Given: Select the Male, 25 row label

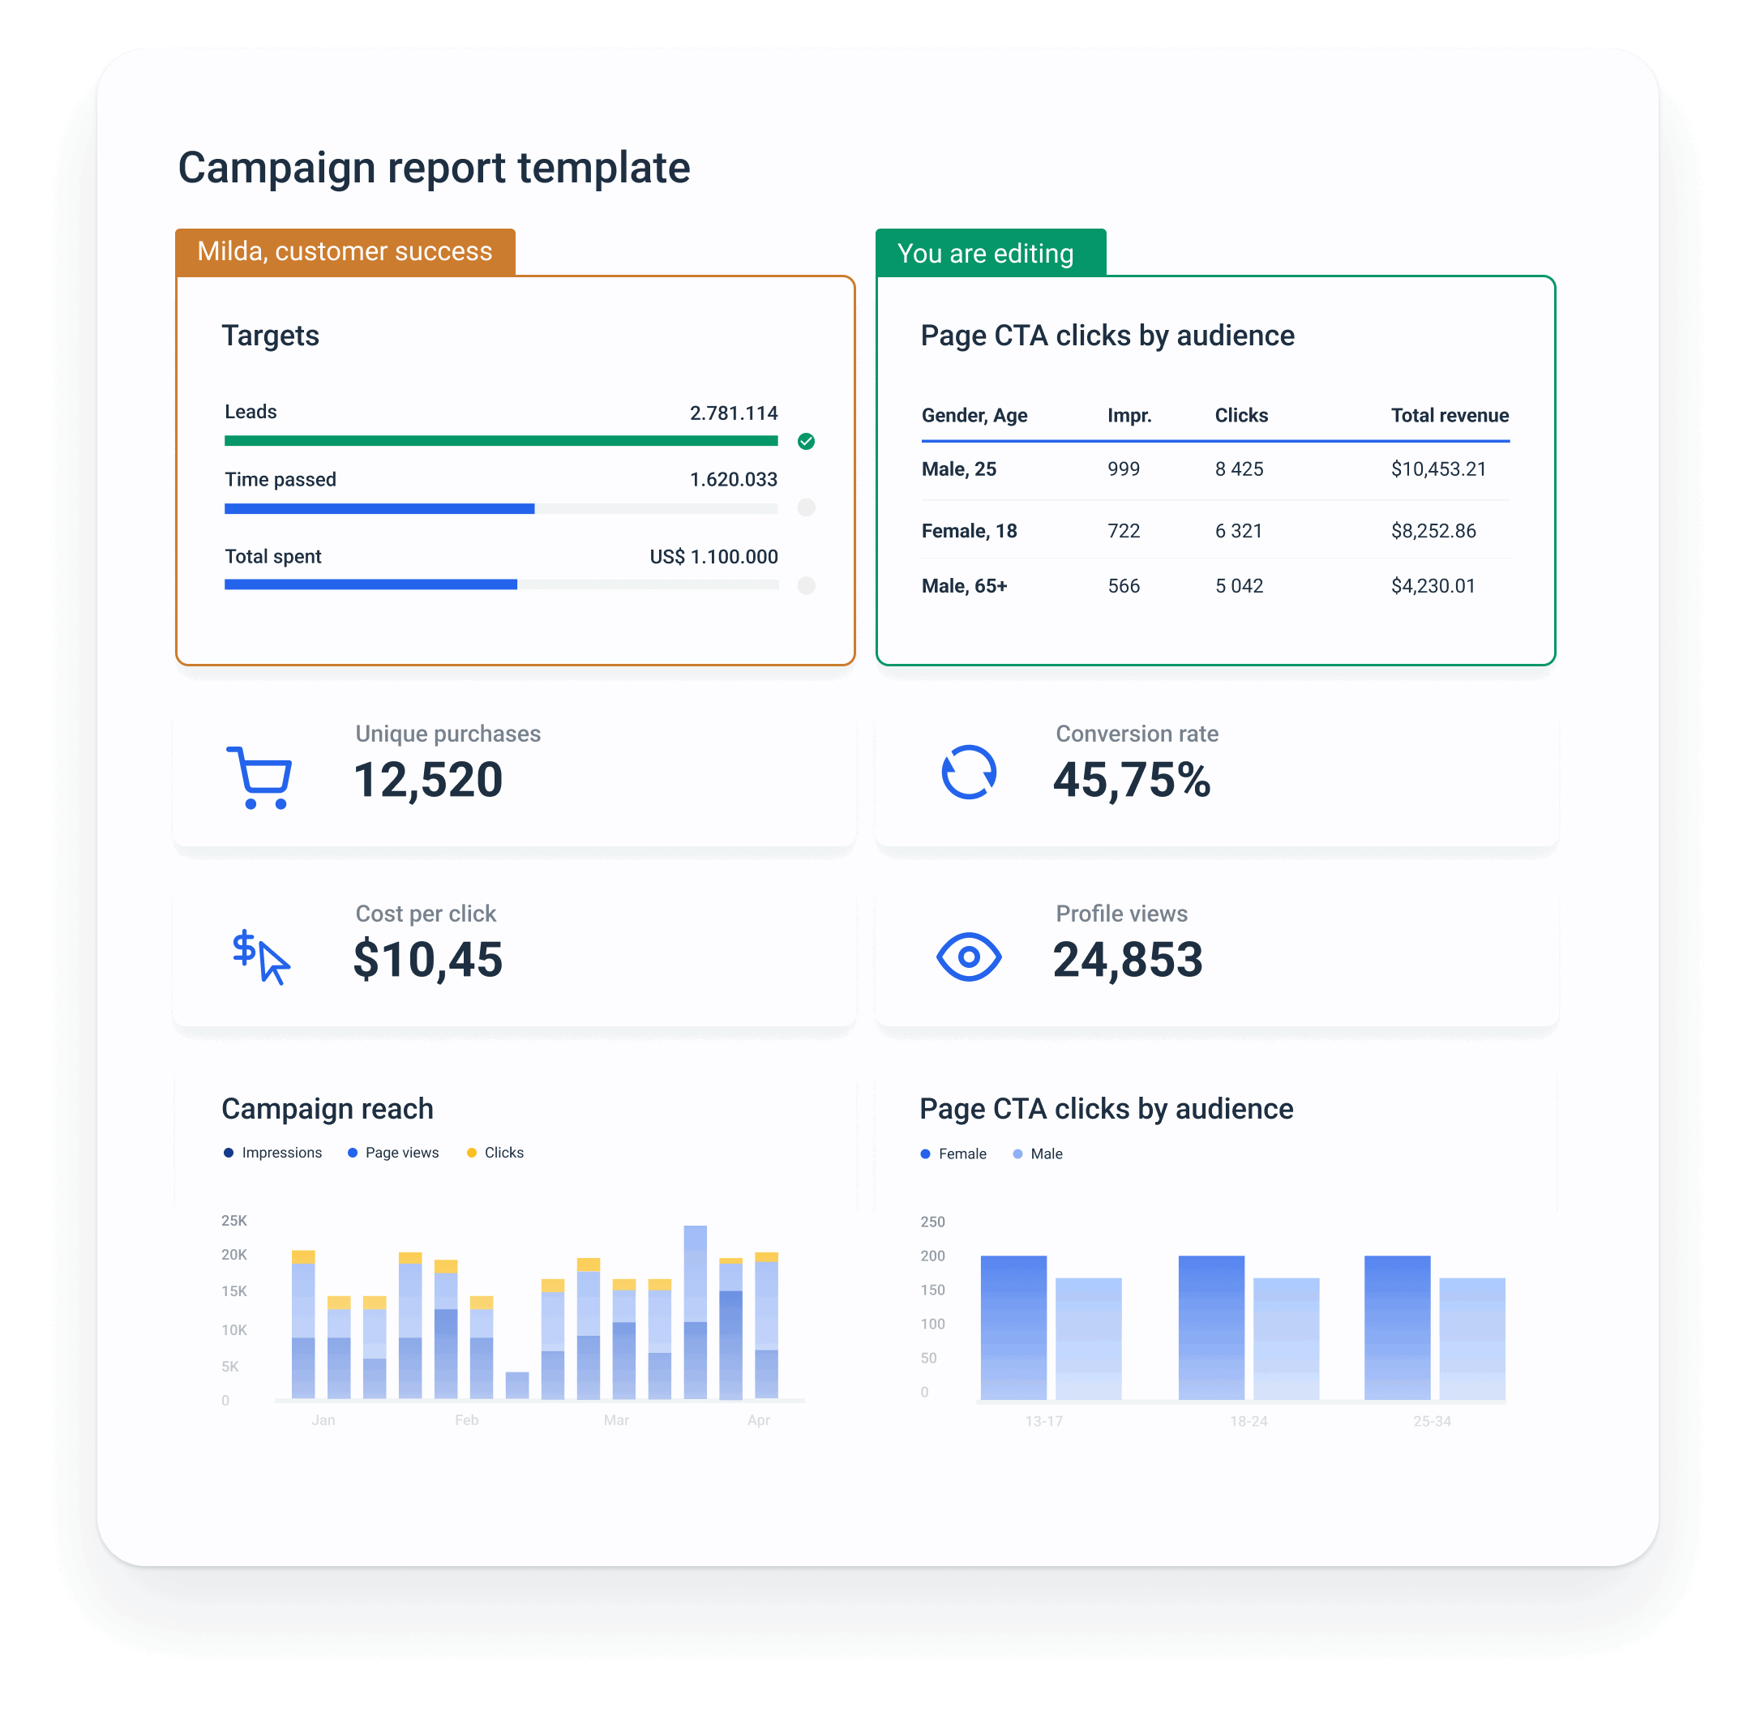Looking at the screenshot, I should tap(958, 469).
